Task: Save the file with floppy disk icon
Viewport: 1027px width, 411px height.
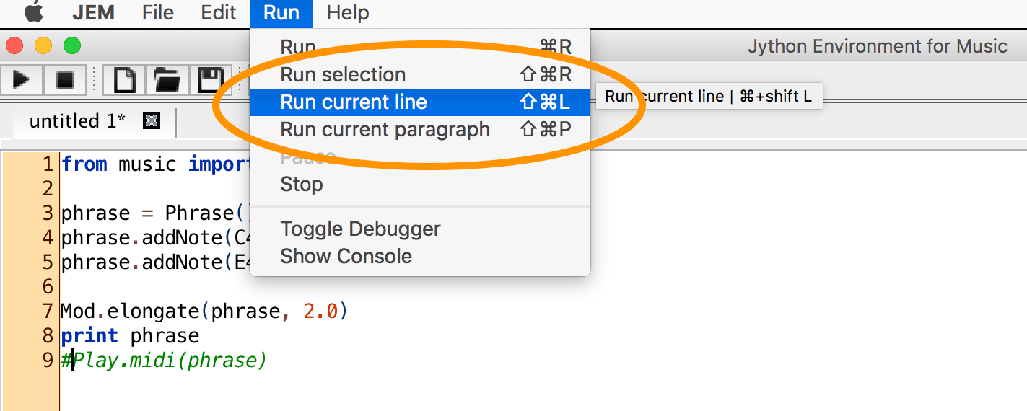Action: pos(210,79)
